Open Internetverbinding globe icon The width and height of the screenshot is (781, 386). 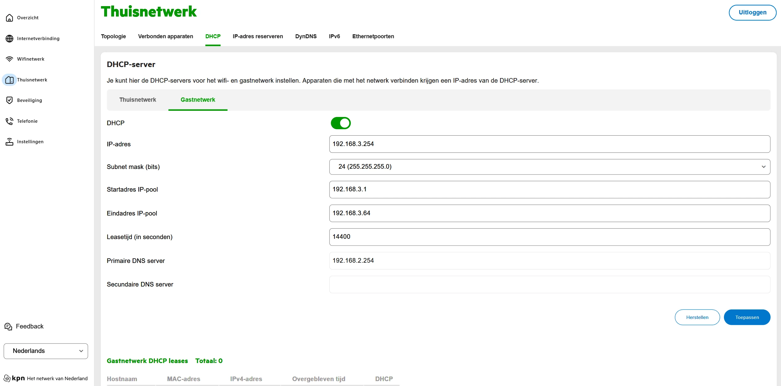point(10,39)
